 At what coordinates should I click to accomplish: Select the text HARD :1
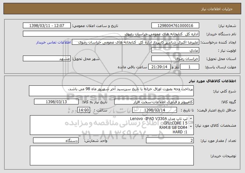pyautogui.click(x=180, y=132)
